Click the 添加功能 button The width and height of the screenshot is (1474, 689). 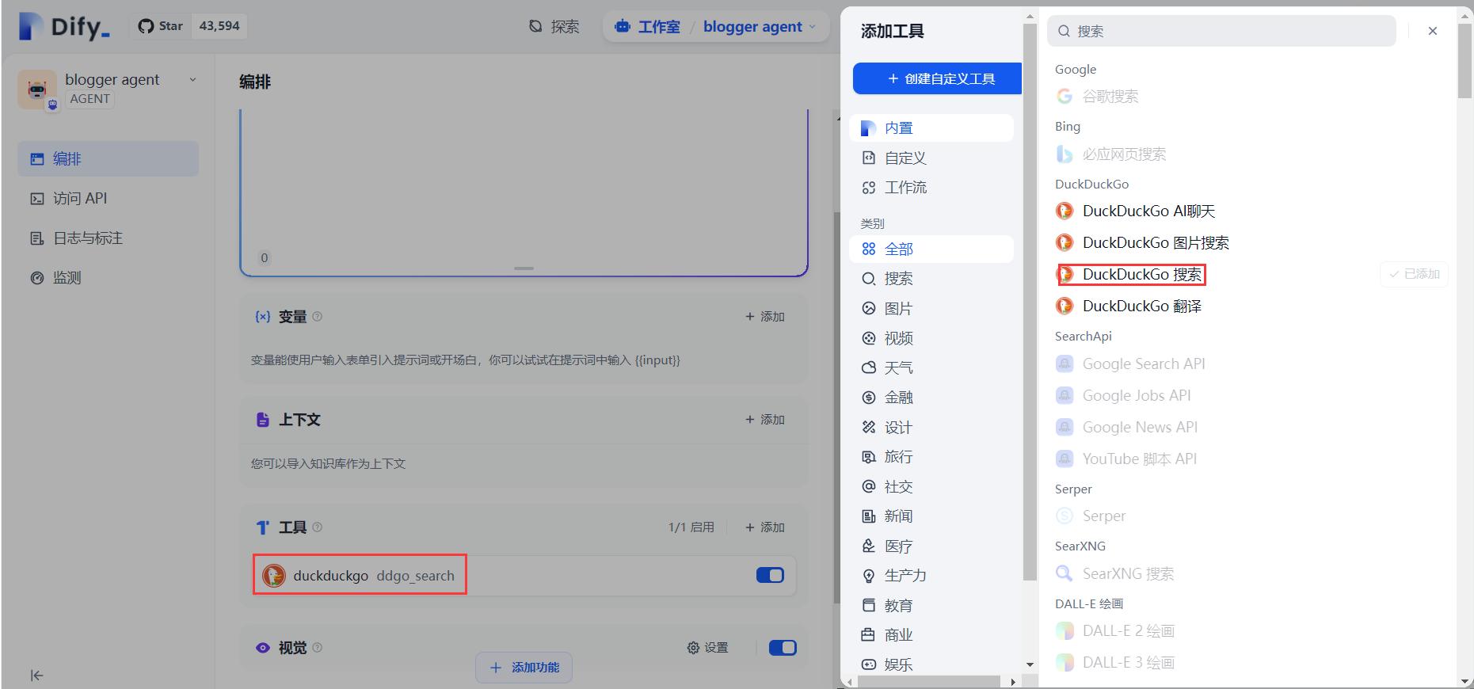click(524, 668)
